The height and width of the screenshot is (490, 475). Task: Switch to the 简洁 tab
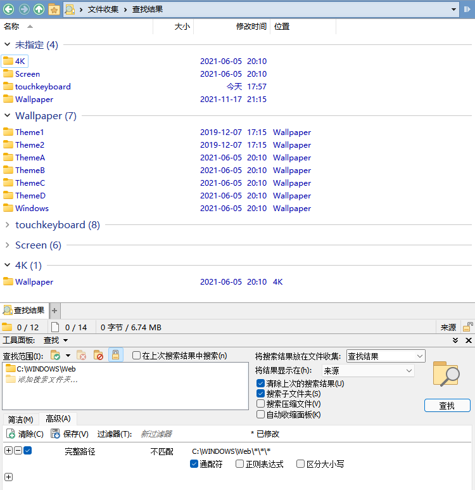click(21, 420)
